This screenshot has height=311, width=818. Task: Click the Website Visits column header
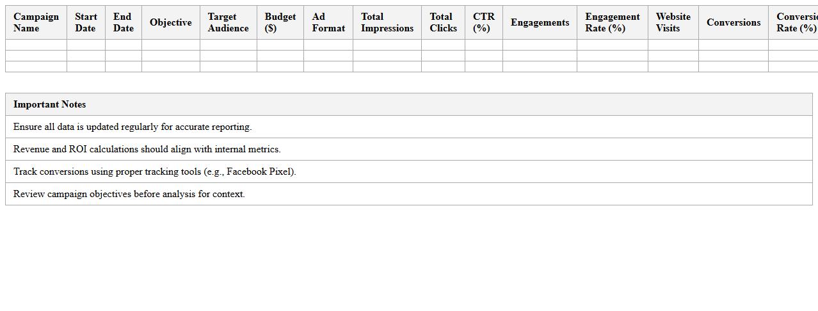(x=673, y=22)
